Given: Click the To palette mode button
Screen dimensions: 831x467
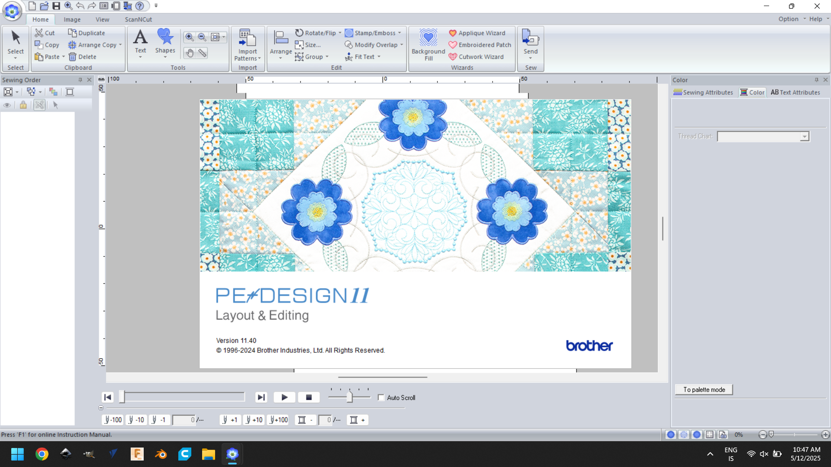Looking at the screenshot, I should pos(704,390).
